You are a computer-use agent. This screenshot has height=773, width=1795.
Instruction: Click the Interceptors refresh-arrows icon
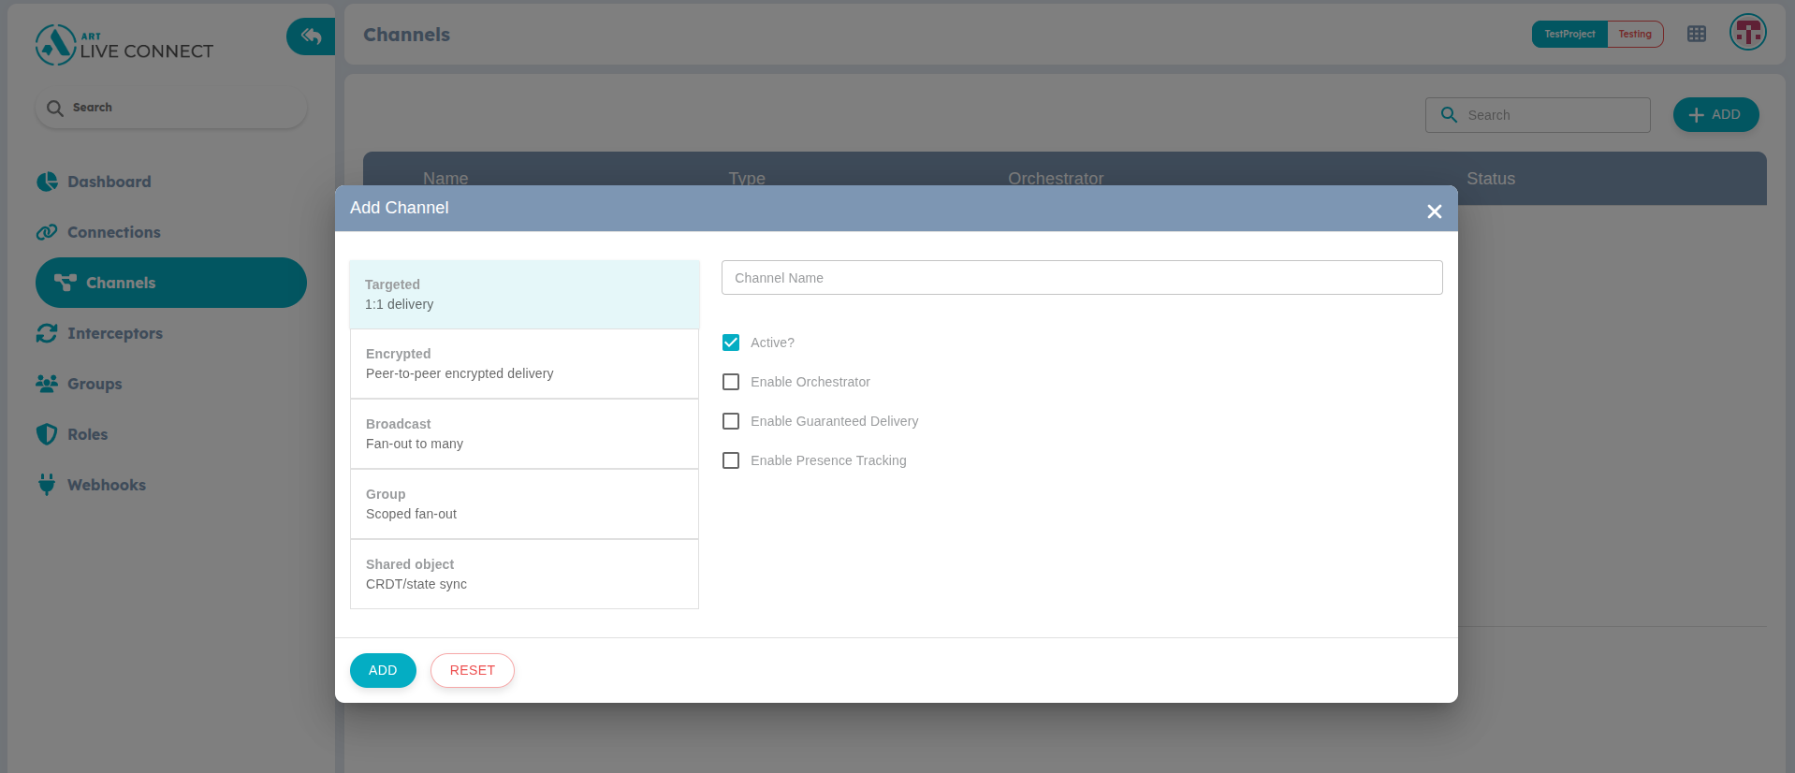[x=47, y=333]
